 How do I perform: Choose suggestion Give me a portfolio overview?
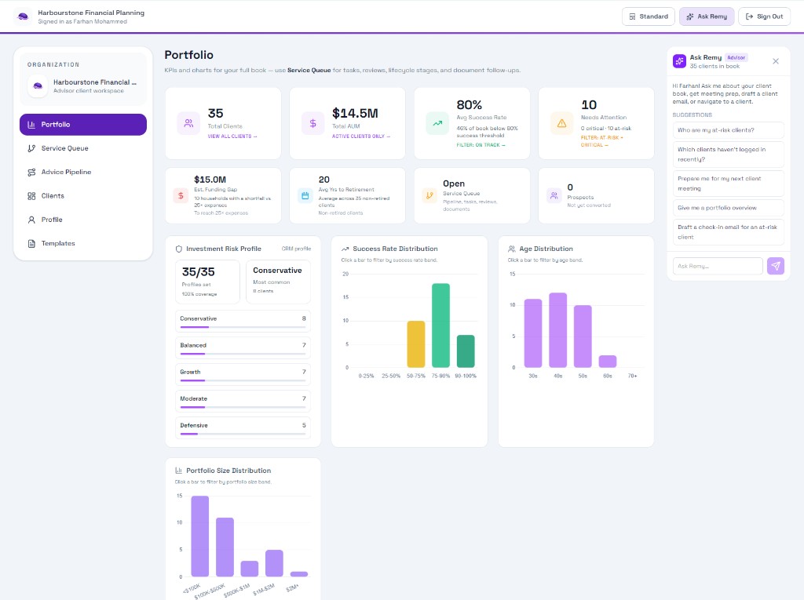pyautogui.click(x=728, y=208)
